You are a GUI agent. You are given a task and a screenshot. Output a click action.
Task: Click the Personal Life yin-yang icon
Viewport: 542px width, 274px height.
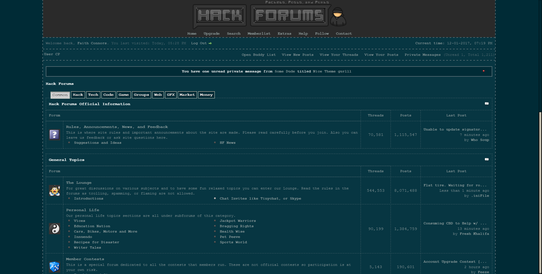click(55, 229)
